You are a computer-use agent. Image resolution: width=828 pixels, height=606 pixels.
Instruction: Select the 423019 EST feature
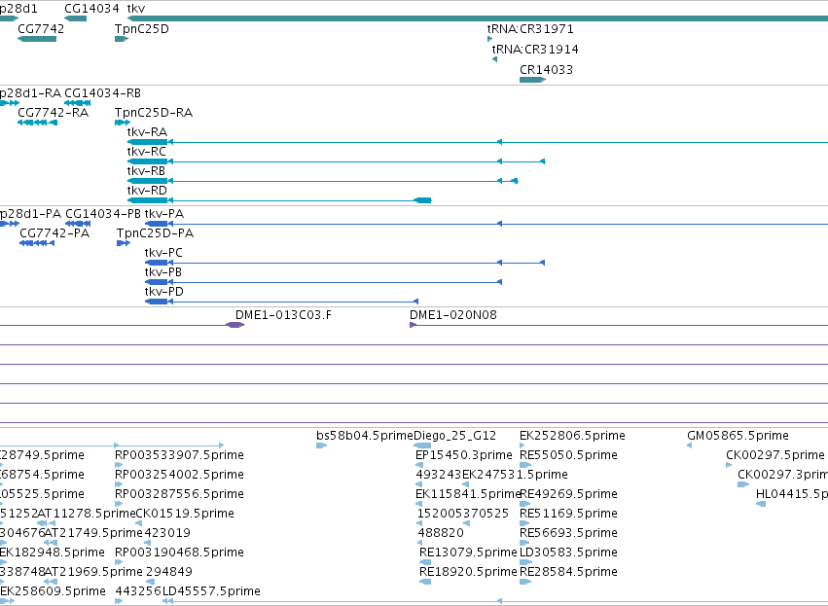tap(147, 543)
